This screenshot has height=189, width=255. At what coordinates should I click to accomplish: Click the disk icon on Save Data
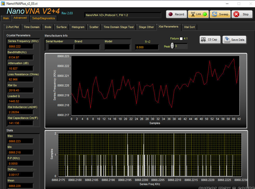click(x=227, y=40)
